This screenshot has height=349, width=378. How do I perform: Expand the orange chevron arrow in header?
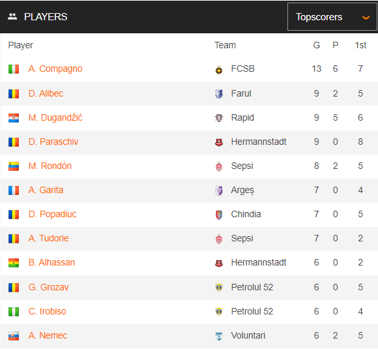coord(366,18)
